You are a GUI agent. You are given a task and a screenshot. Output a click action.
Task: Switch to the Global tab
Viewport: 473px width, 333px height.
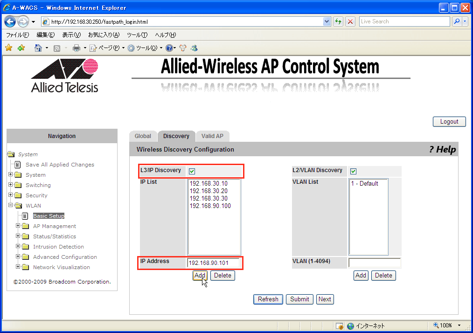[143, 136]
